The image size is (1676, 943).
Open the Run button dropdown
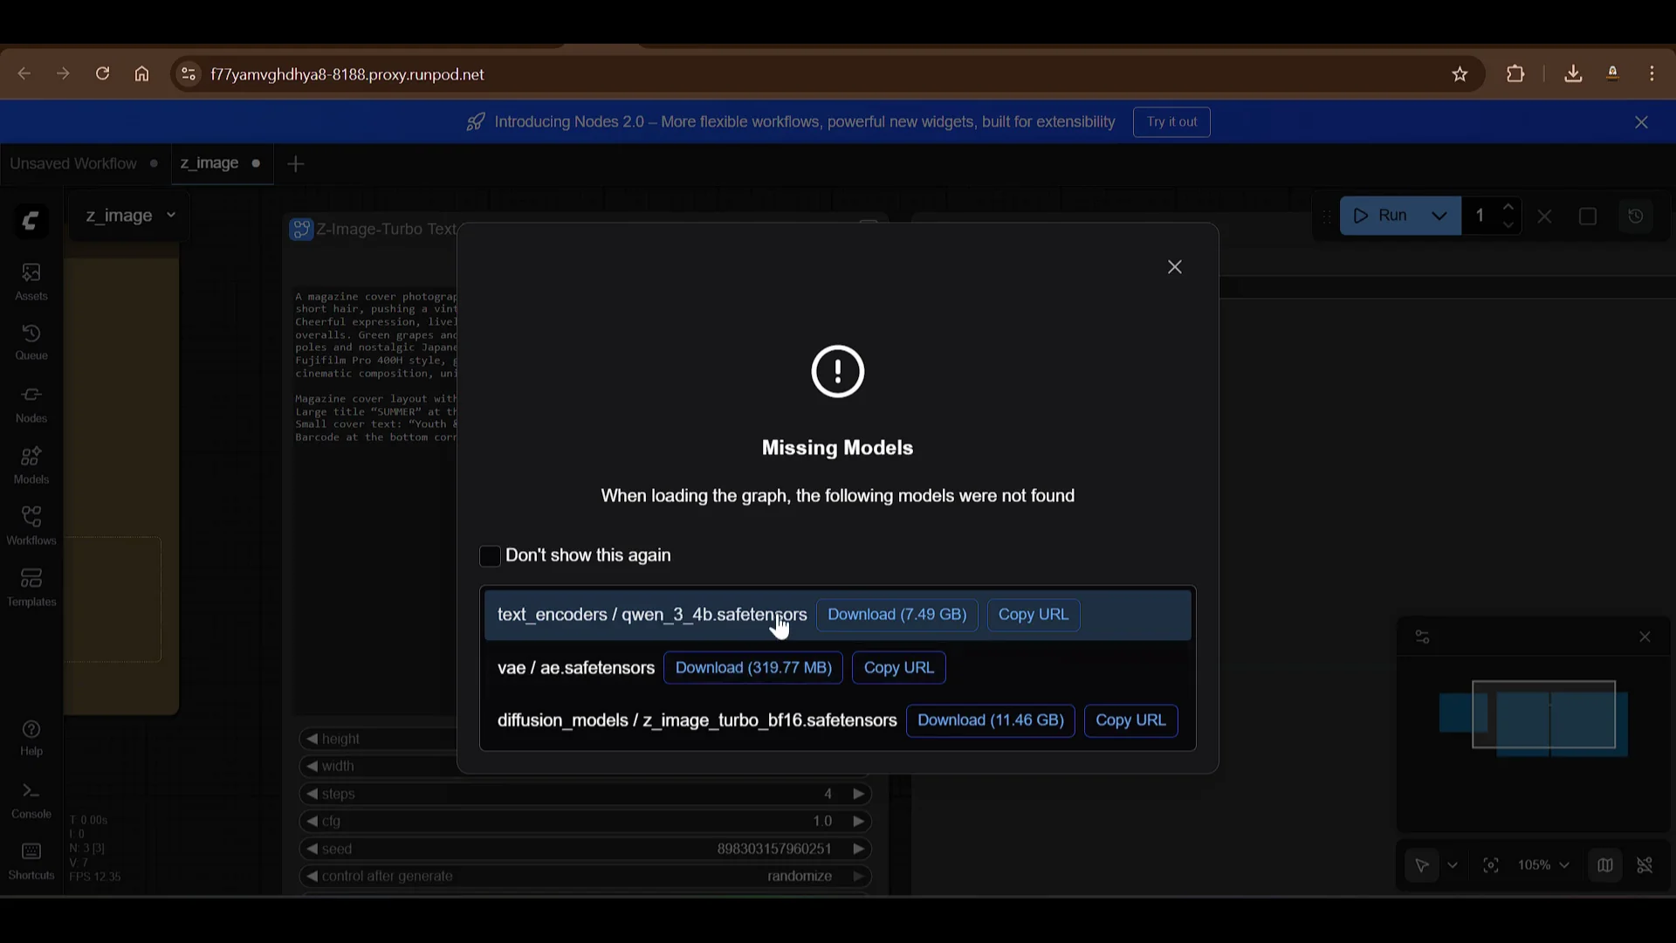click(1439, 216)
